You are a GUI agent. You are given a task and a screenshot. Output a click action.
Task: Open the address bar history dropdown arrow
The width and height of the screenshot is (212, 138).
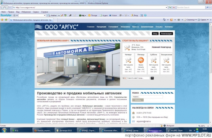click(166, 7)
